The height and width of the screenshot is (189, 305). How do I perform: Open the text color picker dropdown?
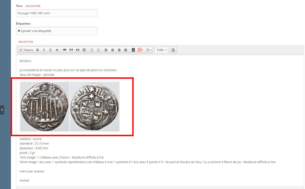pyautogui.click(x=149, y=50)
